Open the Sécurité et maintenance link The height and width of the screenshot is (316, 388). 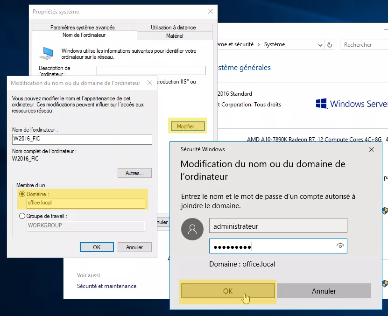(106, 286)
